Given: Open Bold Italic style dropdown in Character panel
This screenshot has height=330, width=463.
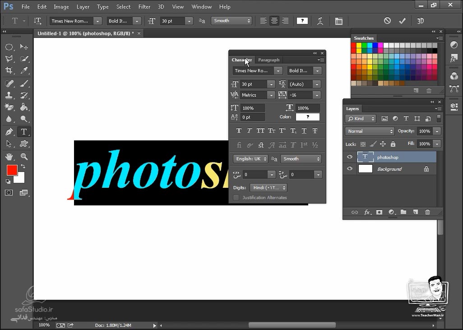Looking at the screenshot, I should coord(317,70).
